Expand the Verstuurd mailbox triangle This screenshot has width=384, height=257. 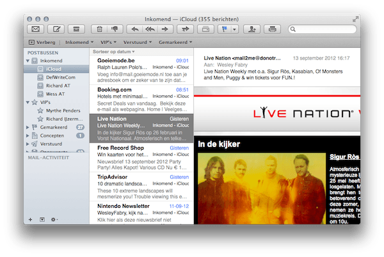pyautogui.click(x=28, y=144)
